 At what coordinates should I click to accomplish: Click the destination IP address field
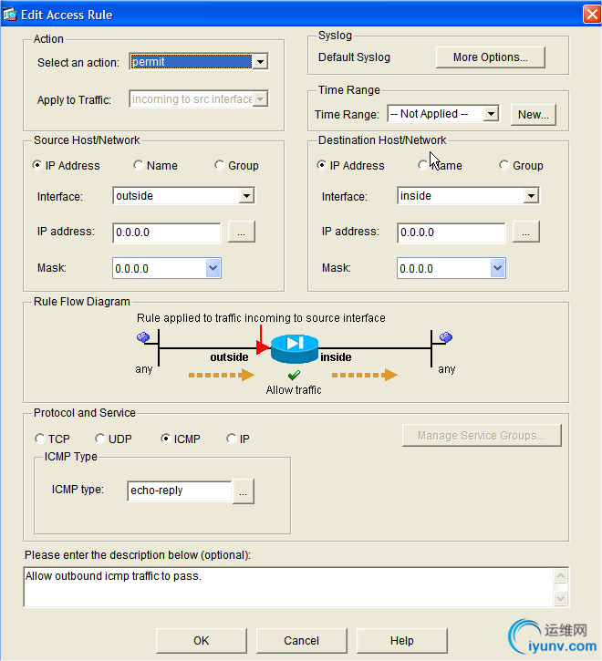point(451,232)
